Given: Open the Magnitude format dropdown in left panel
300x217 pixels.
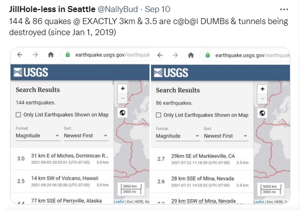Looking at the screenshot, I should (x=38, y=136).
